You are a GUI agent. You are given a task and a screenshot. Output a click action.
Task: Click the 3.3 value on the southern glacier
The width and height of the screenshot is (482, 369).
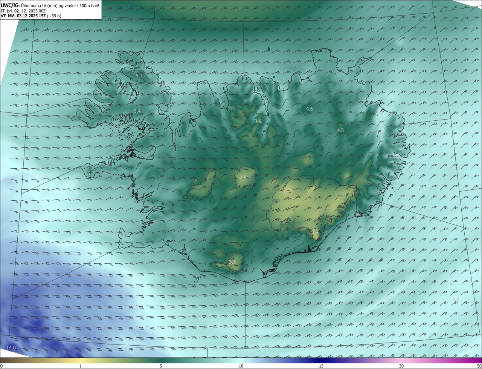(x=232, y=262)
